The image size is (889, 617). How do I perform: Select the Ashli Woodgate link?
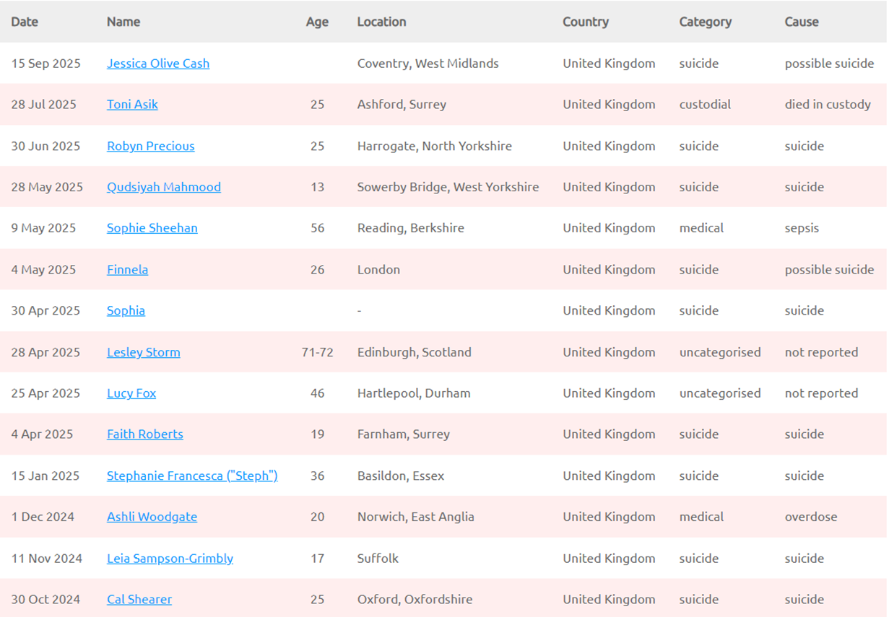pyautogui.click(x=152, y=517)
